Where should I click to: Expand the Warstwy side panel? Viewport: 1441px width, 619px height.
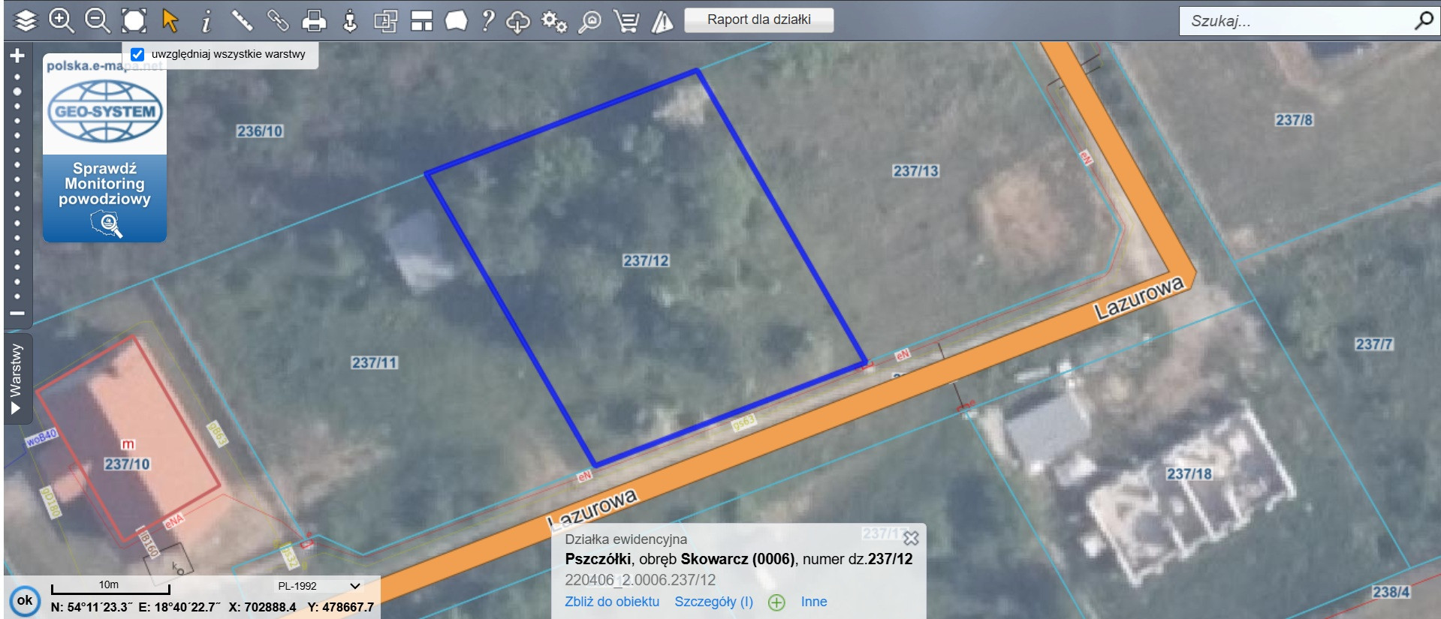coord(17,377)
